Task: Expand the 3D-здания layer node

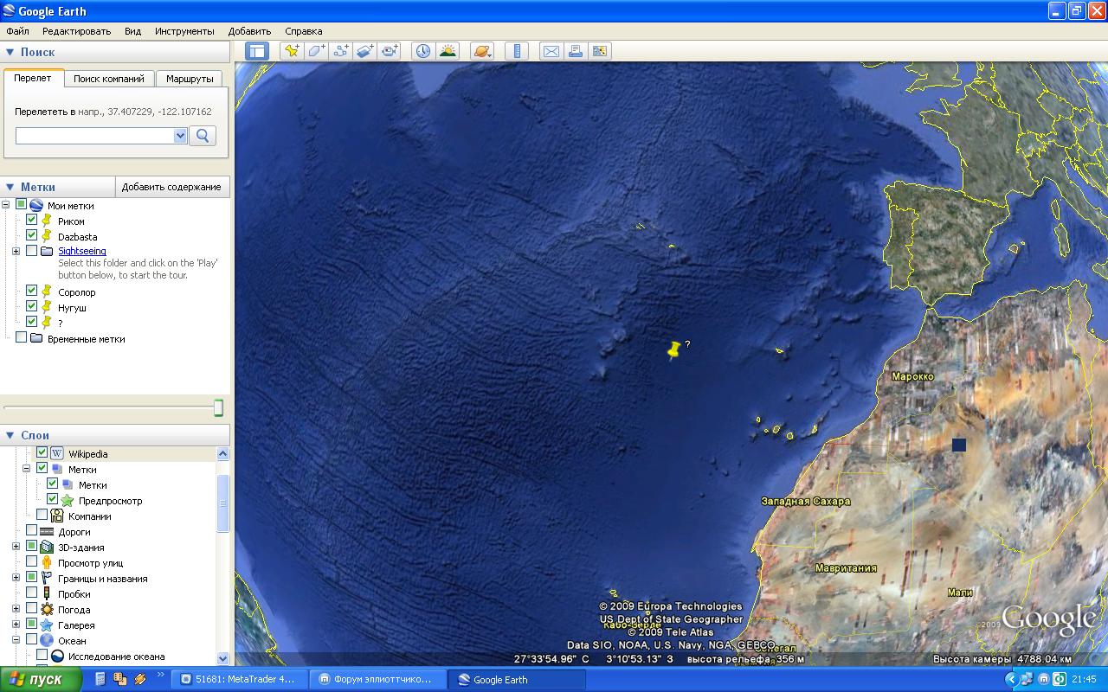Action: pyautogui.click(x=16, y=547)
